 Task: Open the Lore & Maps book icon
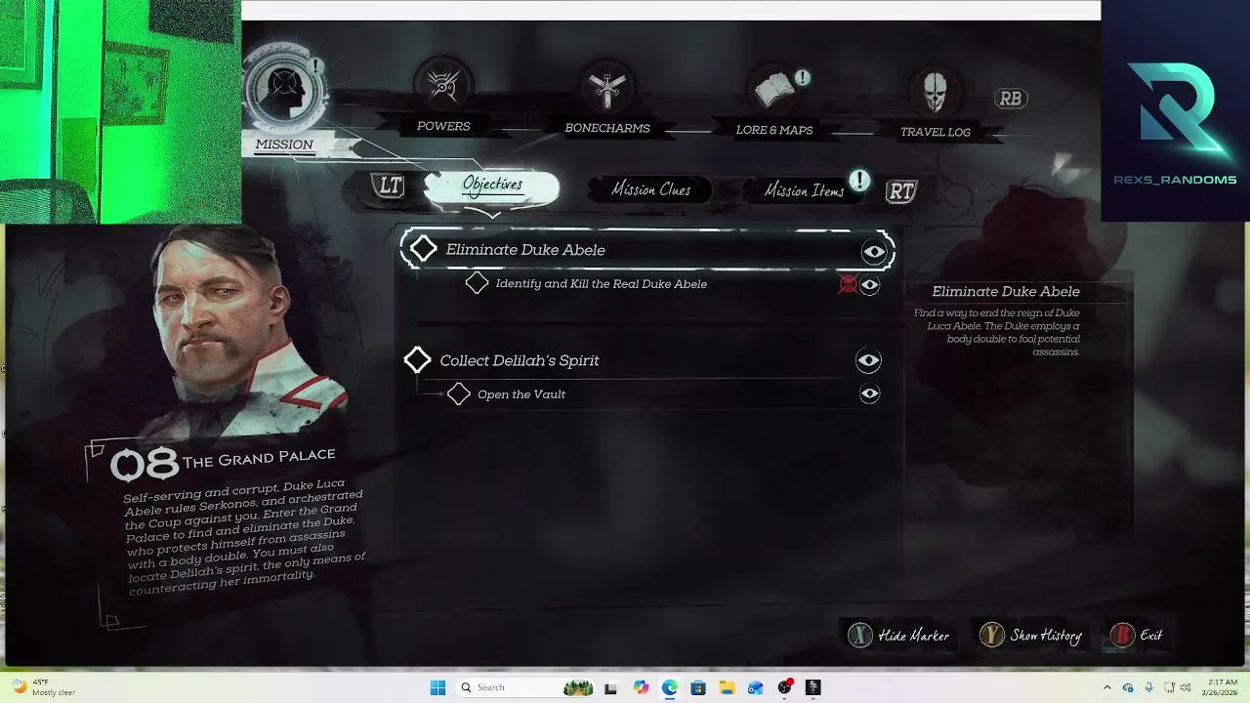[774, 91]
